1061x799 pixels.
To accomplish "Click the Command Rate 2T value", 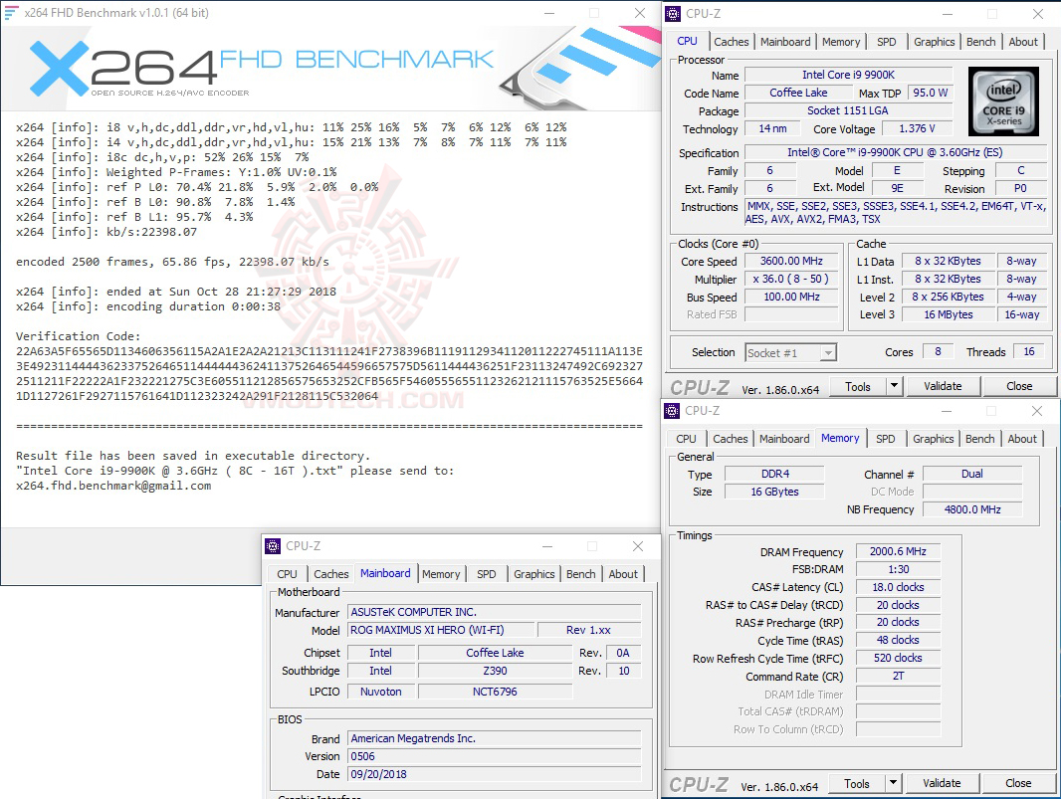I will click(898, 676).
